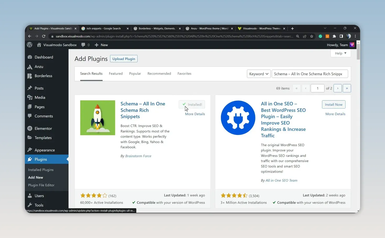Click zoom magnifier icon in address bar
The image size is (385, 238).
click(298, 36)
